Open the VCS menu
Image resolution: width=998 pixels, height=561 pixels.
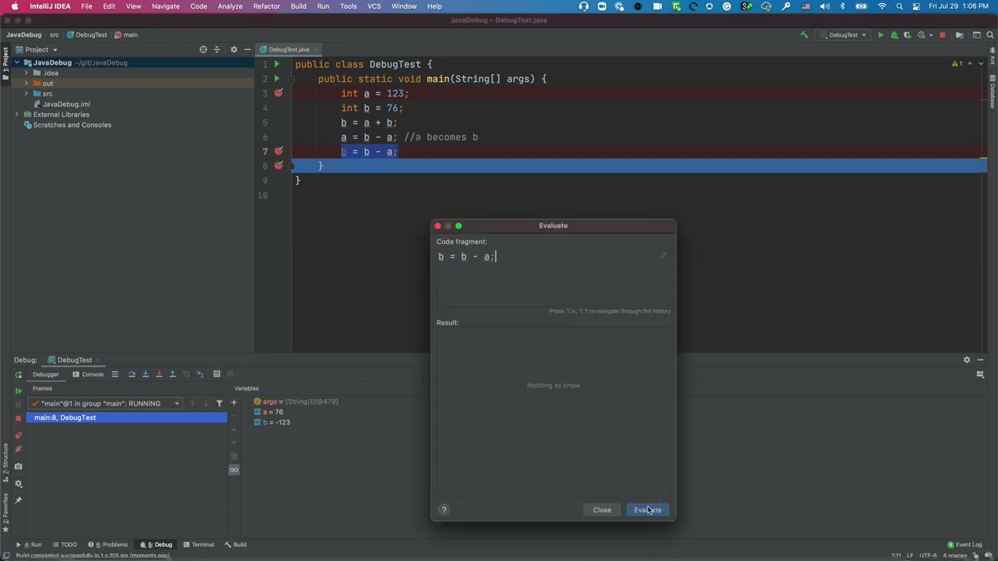pos(374,6)
